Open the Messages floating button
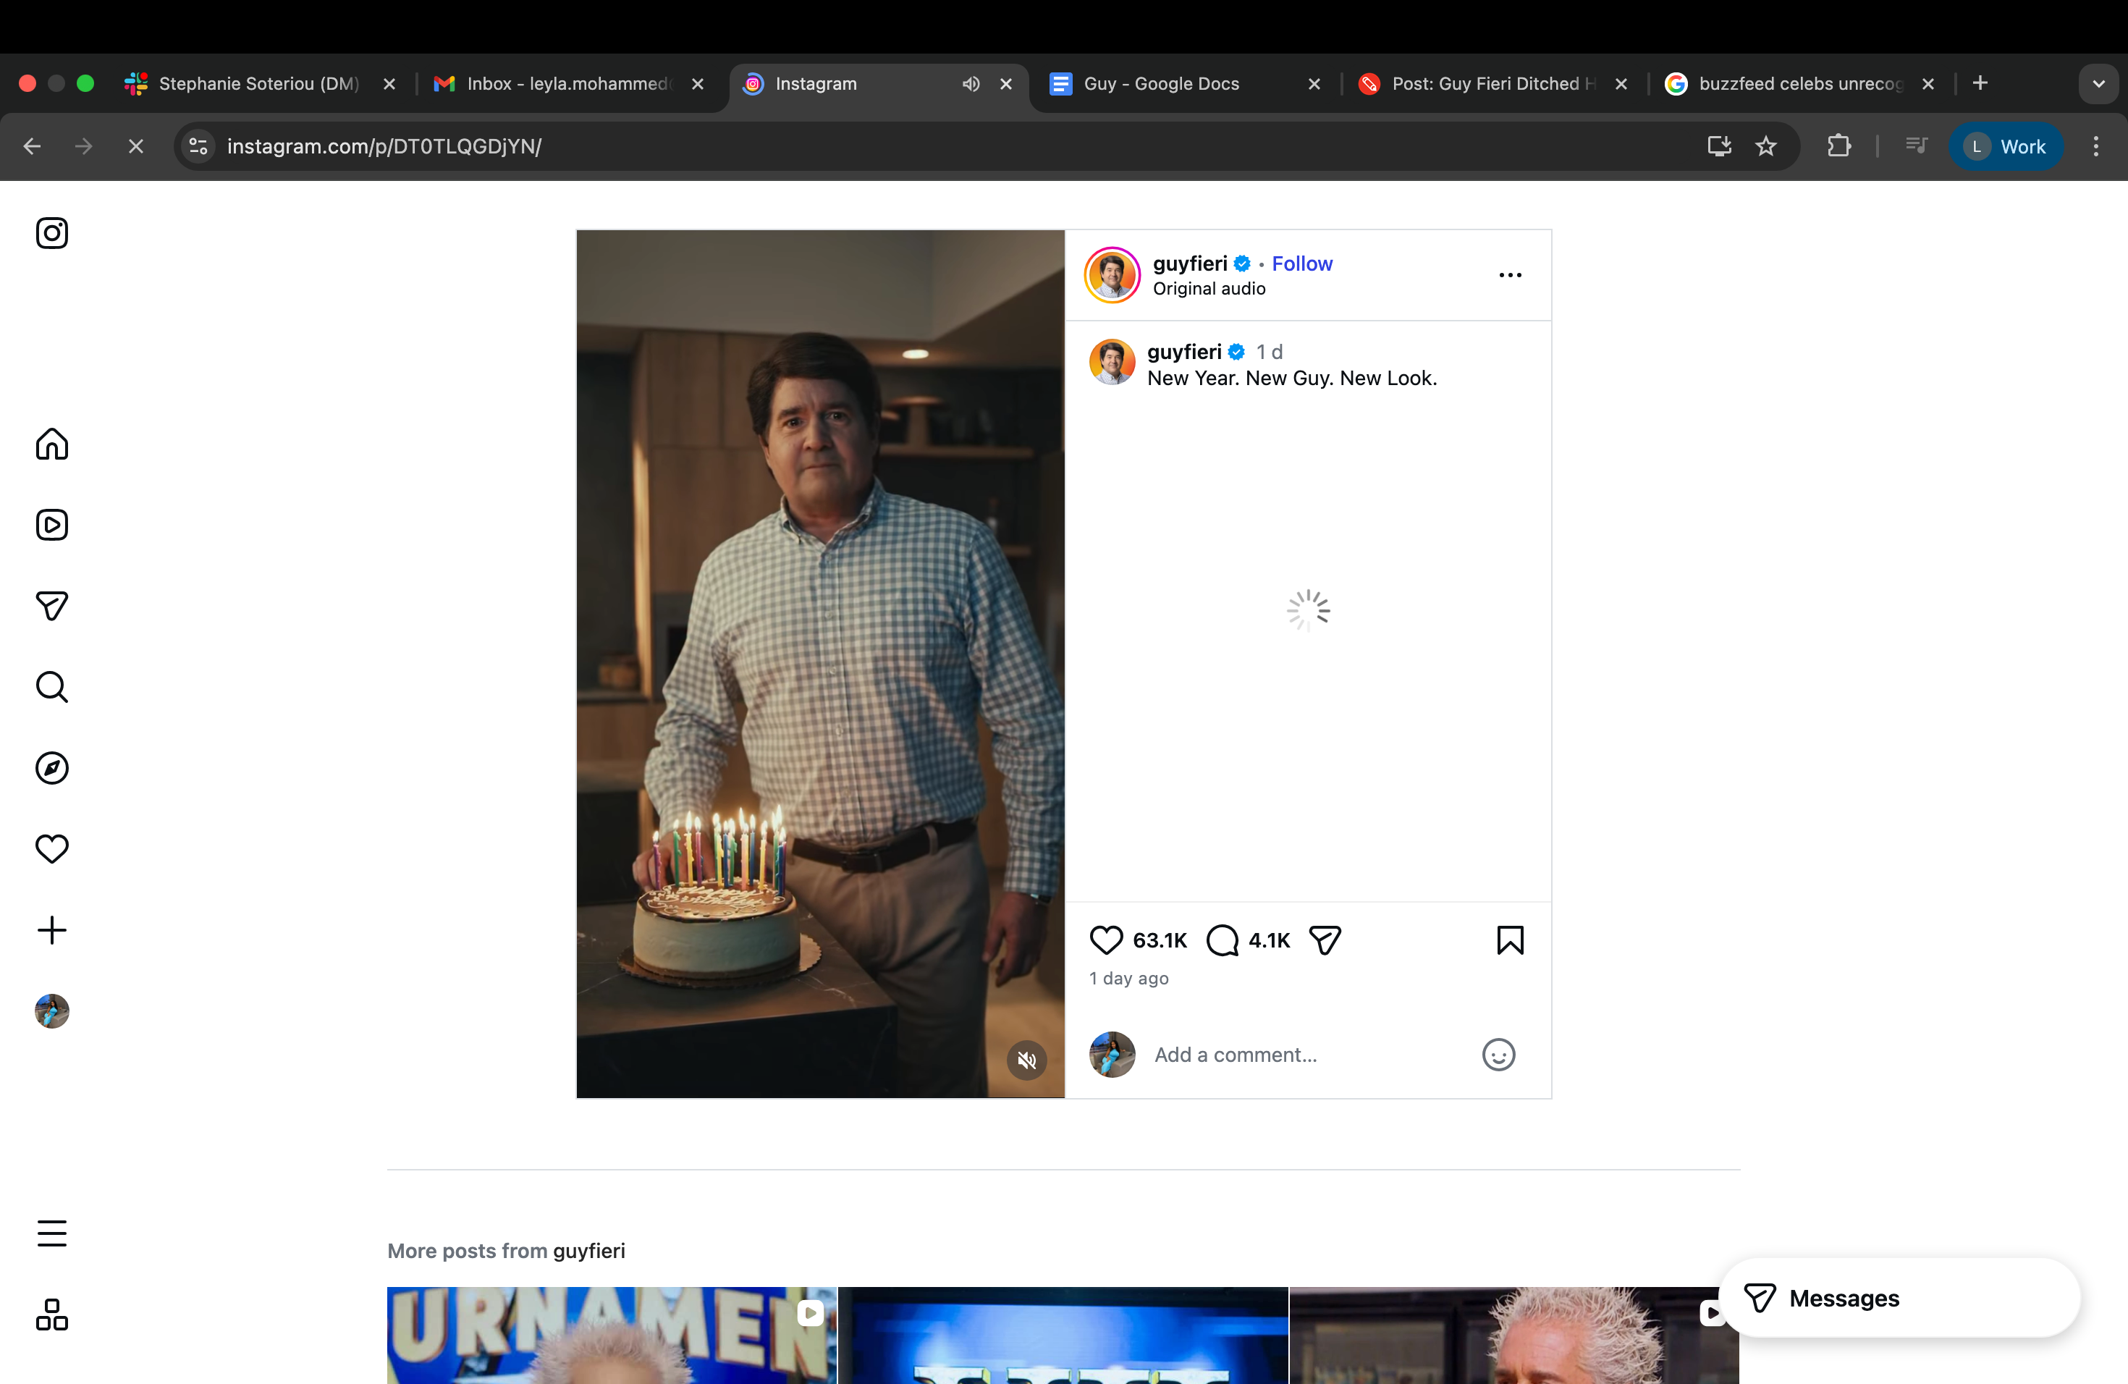The width and height of the screenshot is (2128, 1384). point(1899,1298)
